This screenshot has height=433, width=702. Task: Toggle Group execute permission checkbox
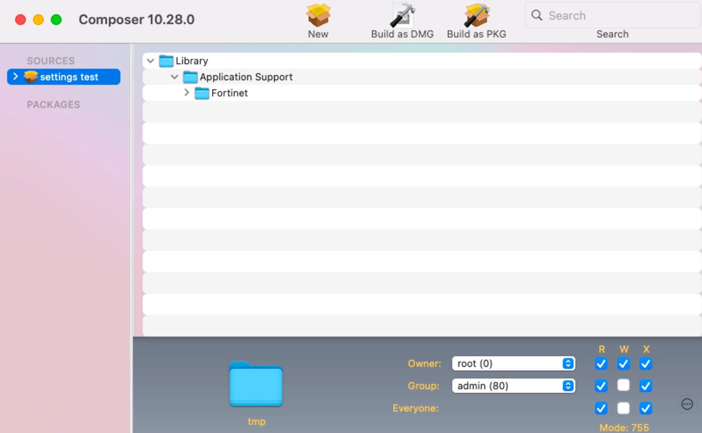[646, 386]
